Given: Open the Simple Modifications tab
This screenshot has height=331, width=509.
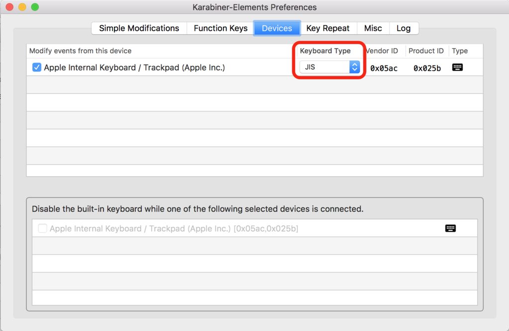Looking at the screenshot, I should point(139,28).
